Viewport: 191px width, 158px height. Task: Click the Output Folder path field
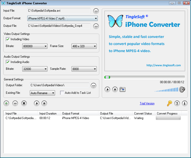[x=59, y=85]
